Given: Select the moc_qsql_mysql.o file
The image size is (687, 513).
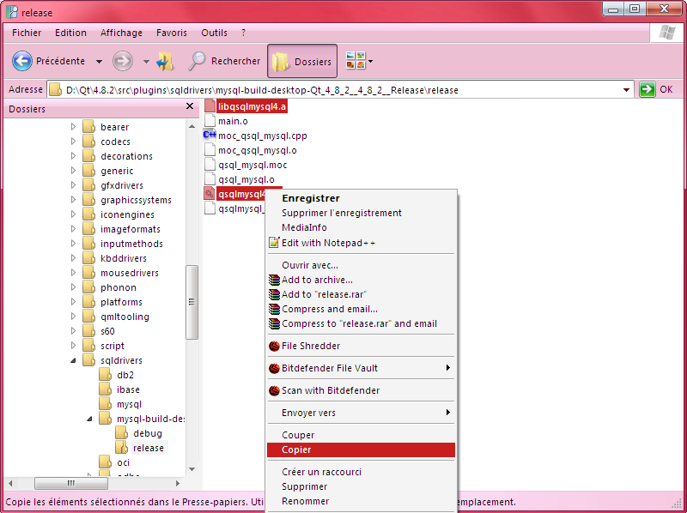Looking at the screenshot, I should (257, 150).
